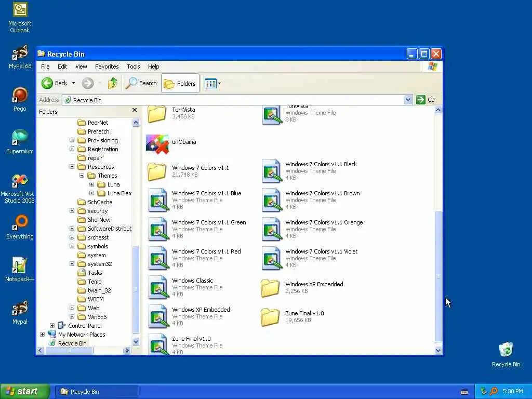Launch Supermium browser shortcut
Image resolution: width=532 pixels, height=399 pixels.
pos(20,142)
